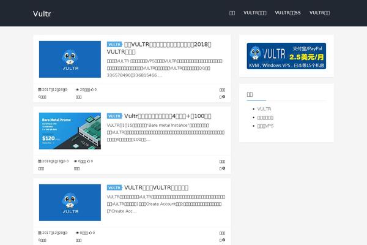
Task: Click the eye views icon showing 6
Action: coord(75,161)
